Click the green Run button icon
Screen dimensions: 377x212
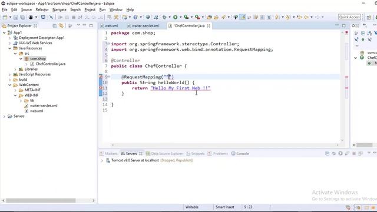176,17
